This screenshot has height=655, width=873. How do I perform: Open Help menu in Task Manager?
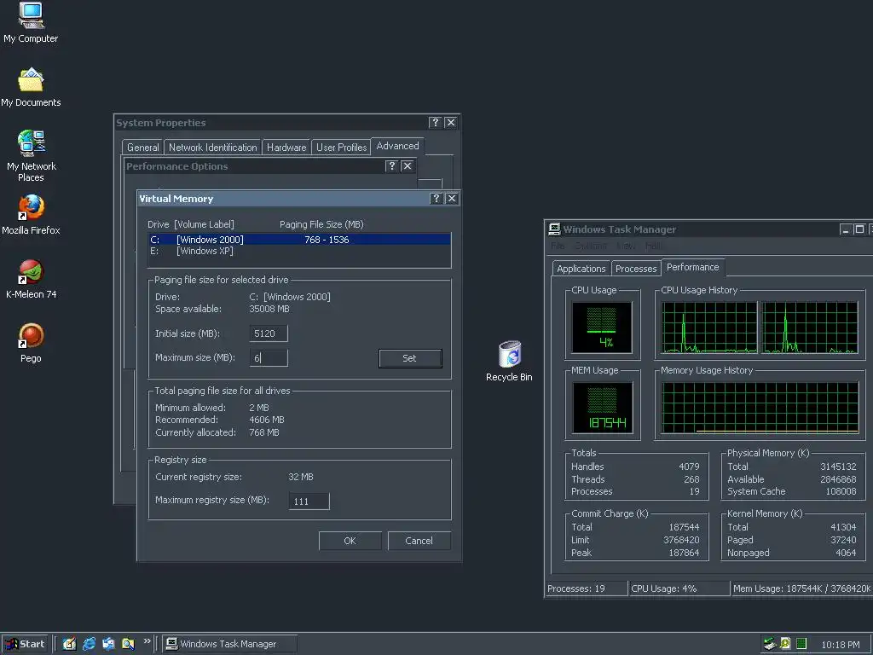[653, 246]
